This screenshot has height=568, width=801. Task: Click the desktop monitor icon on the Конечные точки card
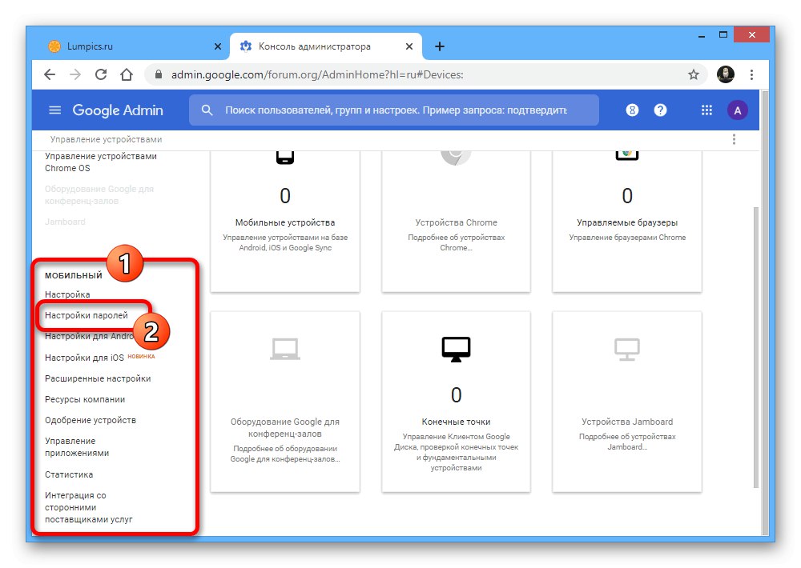[456, 350]
